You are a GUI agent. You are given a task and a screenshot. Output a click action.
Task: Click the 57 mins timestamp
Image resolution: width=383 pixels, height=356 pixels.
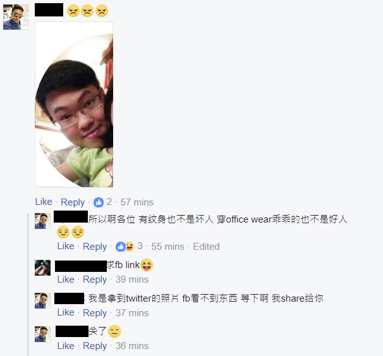pyautogui.click(x=137, y=202)
